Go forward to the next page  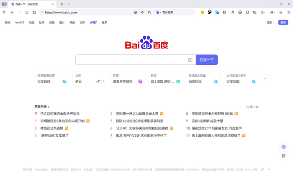coord(20,12)
